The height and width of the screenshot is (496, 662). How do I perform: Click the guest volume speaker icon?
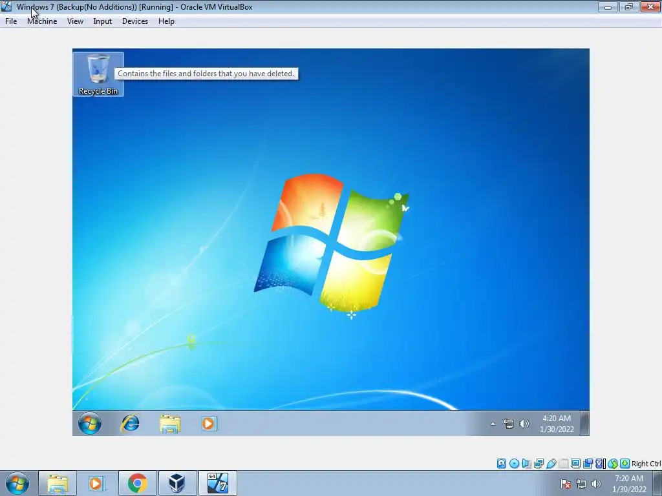pos(524,424)
